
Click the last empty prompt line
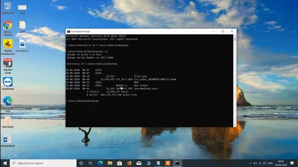(x=82, y=101)
